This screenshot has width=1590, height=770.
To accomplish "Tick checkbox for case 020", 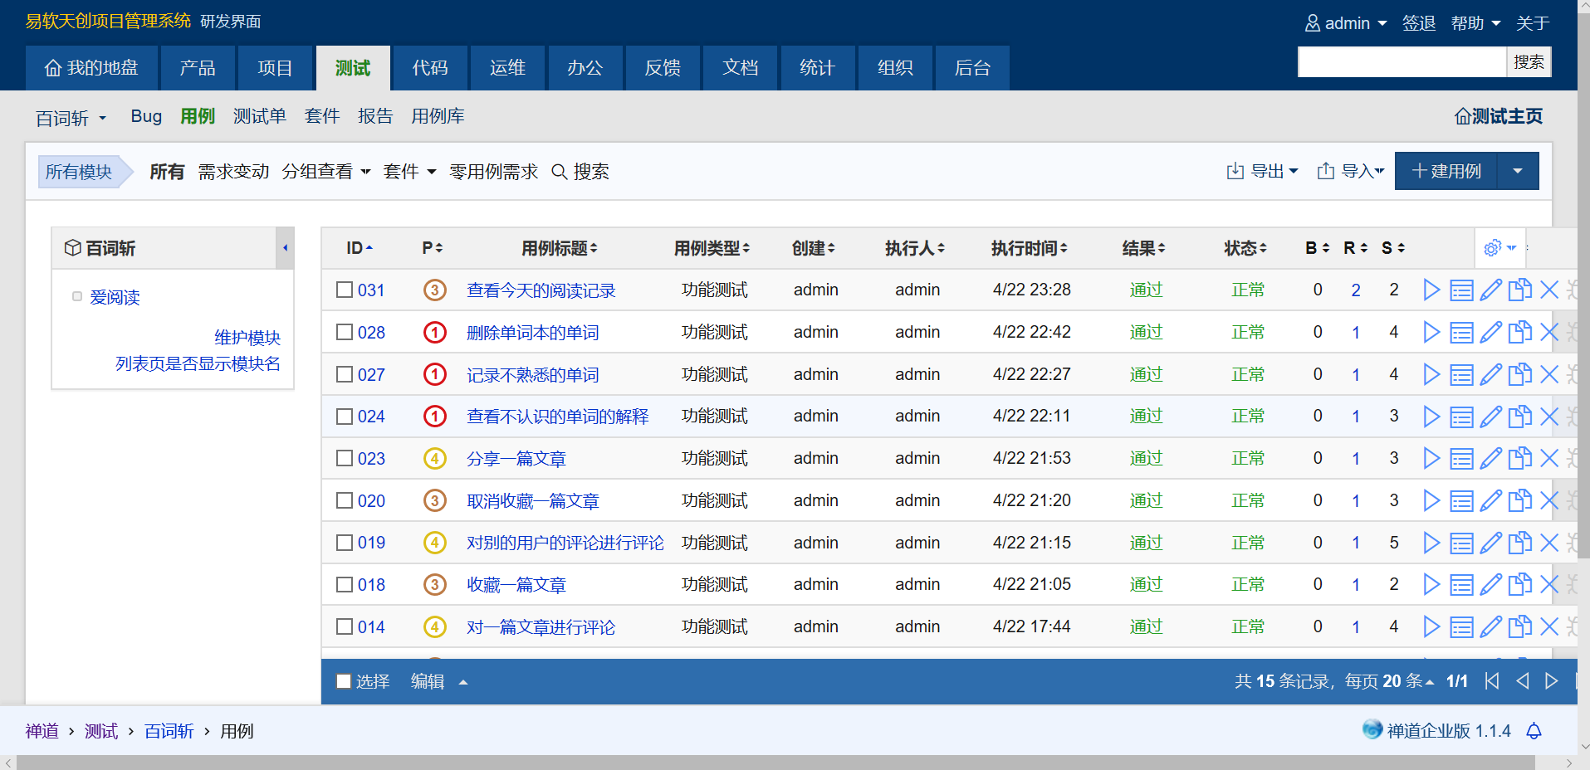I will coord(345,500).
